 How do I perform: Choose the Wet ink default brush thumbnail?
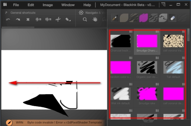(x=120, y=94)
